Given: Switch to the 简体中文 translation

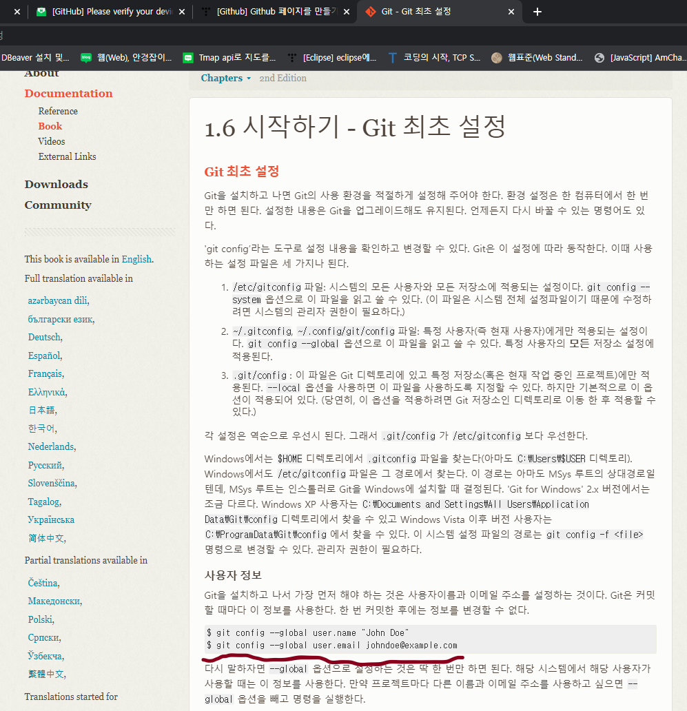Looking at the screenshot, I should [46, 538].
